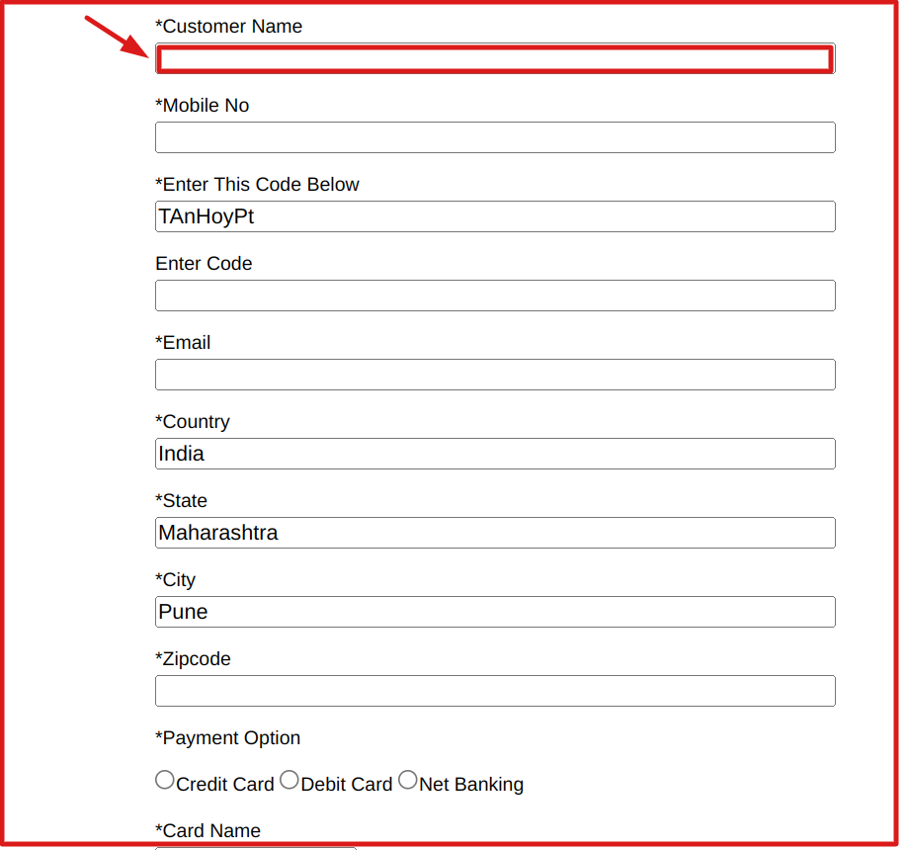Viewport: 907px width, 850px height.
Task: Click the "*Card Name" label text
Action: tap(207, 831)
